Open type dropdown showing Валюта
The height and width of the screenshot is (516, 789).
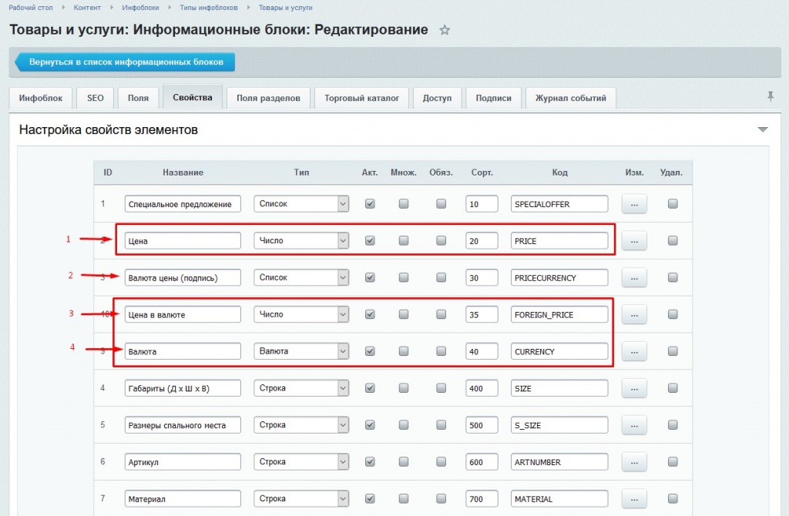point(301,351)
